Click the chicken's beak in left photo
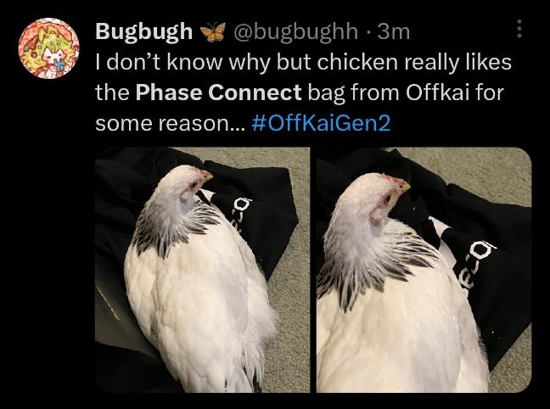Viewport: 550px width, 409px height. tap(207, 176)
